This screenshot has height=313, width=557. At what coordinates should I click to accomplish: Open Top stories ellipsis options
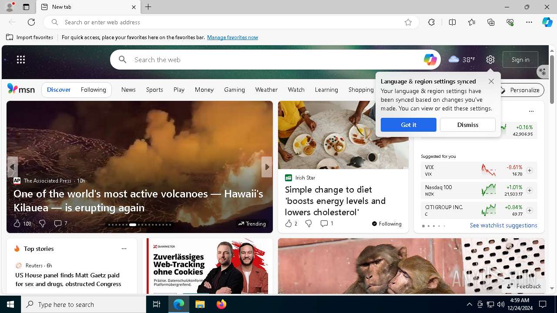pos(124,249)
